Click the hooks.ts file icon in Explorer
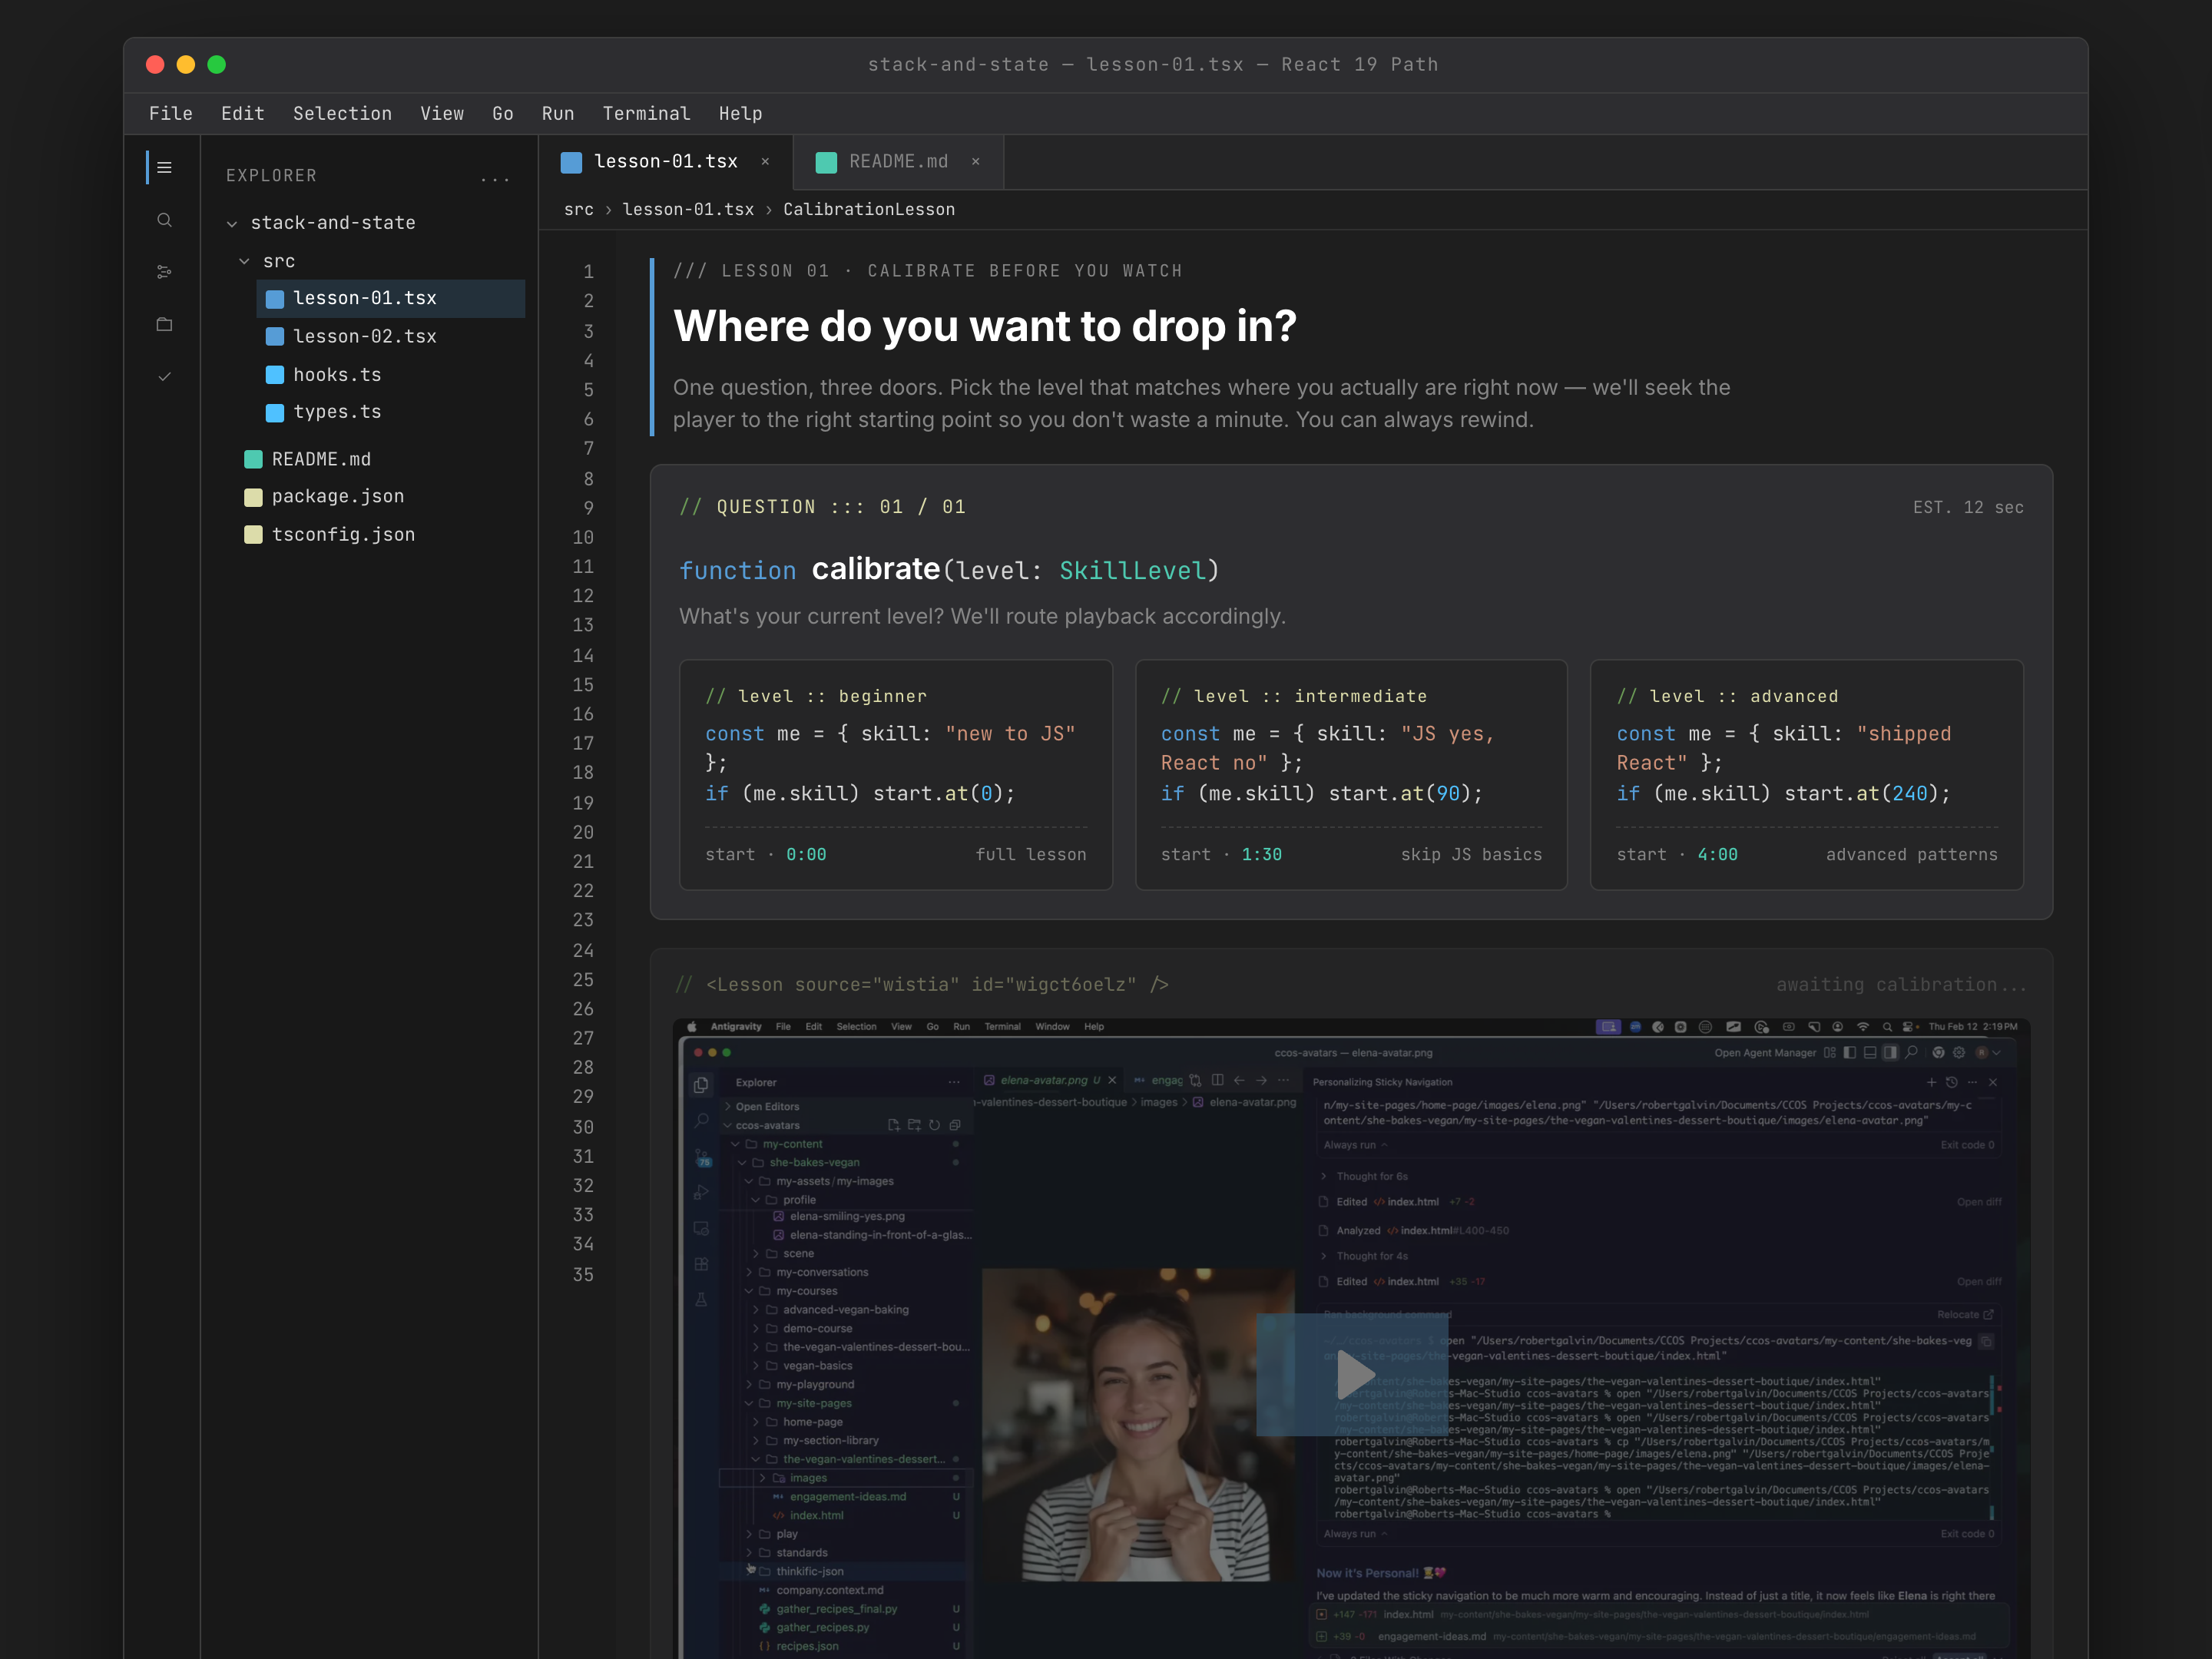This screenshot has height=1659, width=2212. tap(275, 375)
